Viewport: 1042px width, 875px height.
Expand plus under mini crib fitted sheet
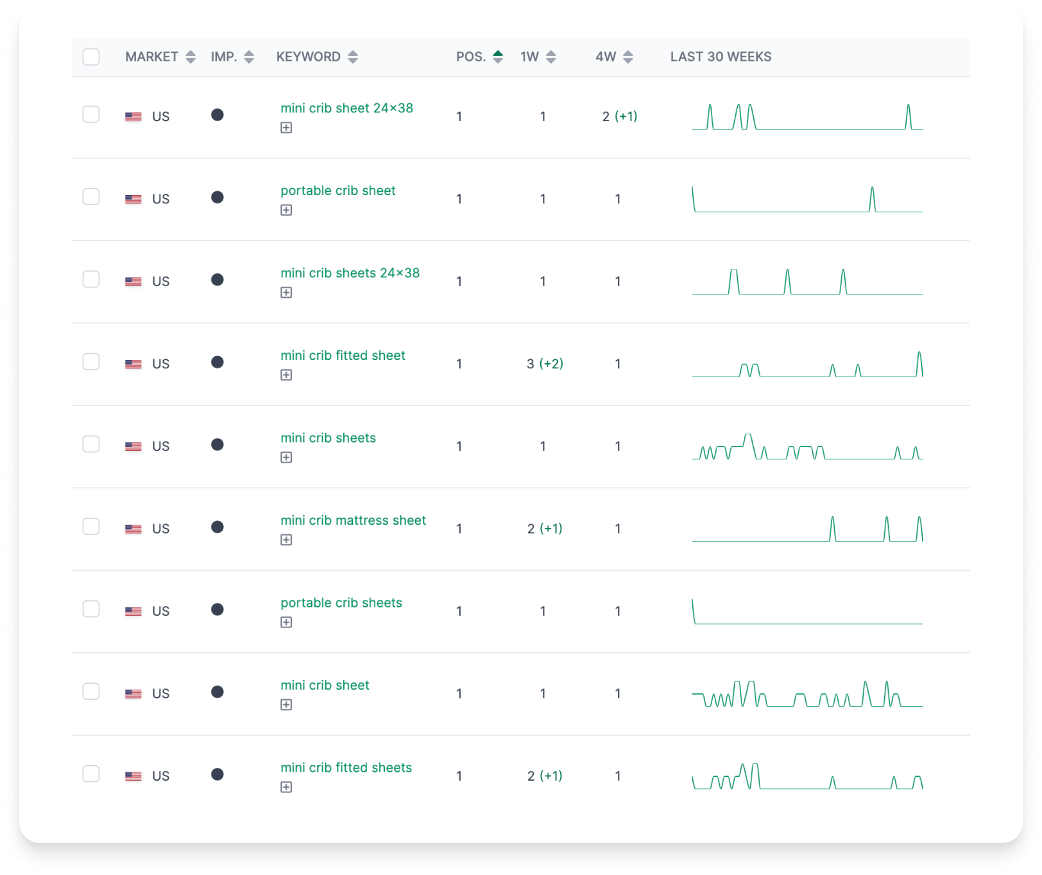(x=286, y=375)
